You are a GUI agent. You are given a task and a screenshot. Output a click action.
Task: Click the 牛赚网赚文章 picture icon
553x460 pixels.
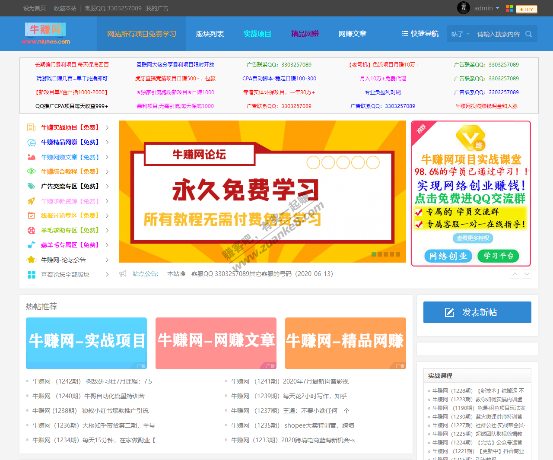click(x=31, y=157)
